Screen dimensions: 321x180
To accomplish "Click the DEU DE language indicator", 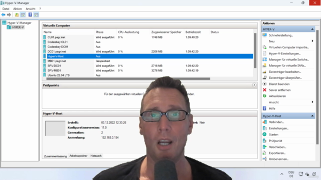I will tap(291, 174).
